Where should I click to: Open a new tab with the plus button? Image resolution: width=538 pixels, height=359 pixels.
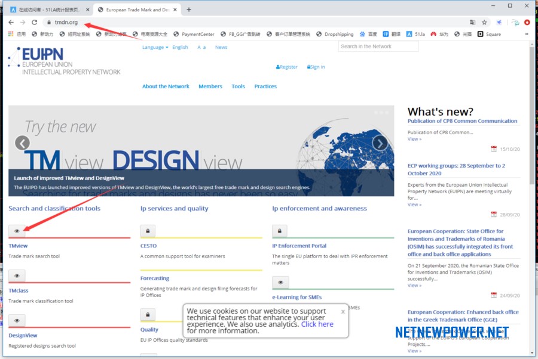point(189,10)
